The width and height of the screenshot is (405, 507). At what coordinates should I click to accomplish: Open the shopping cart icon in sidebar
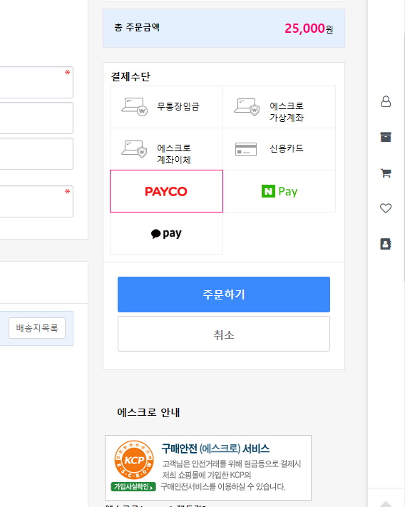click(386, 173)
